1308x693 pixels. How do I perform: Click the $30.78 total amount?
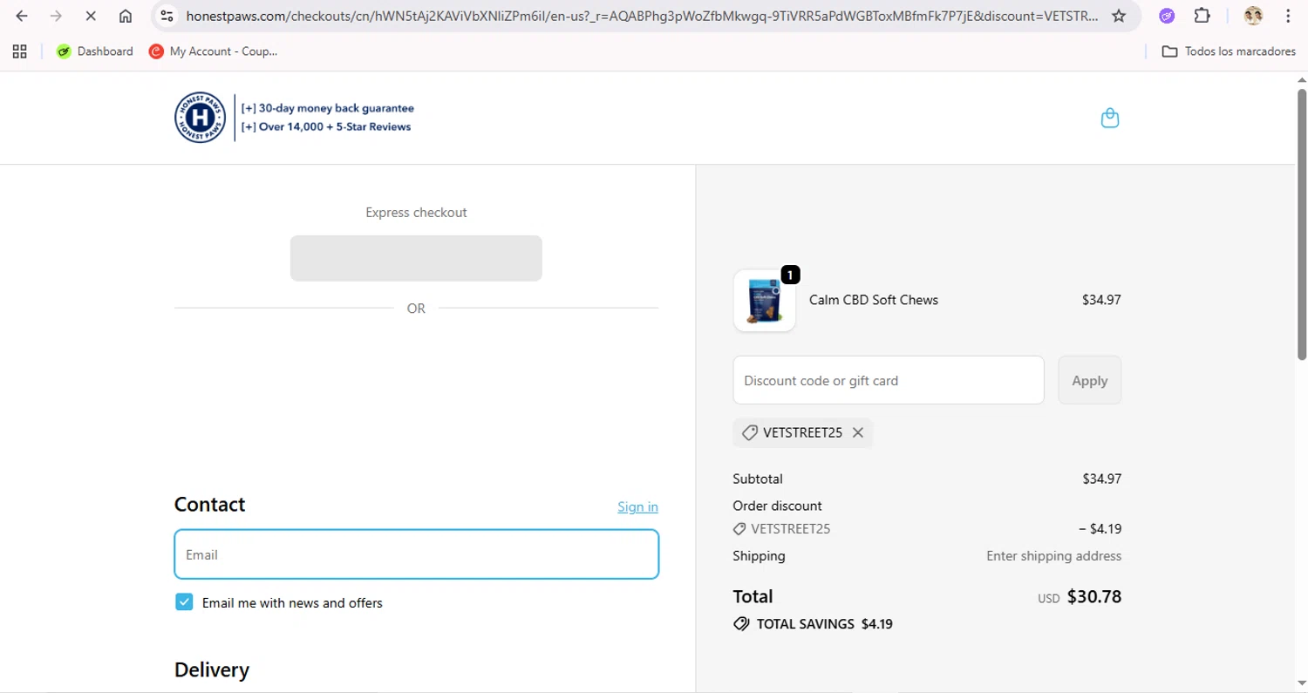1093,597
